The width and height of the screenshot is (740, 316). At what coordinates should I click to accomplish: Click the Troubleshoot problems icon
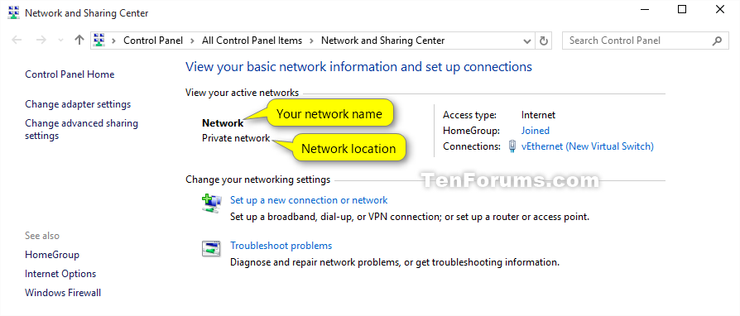pyautogui.click(x=211, y=248)
